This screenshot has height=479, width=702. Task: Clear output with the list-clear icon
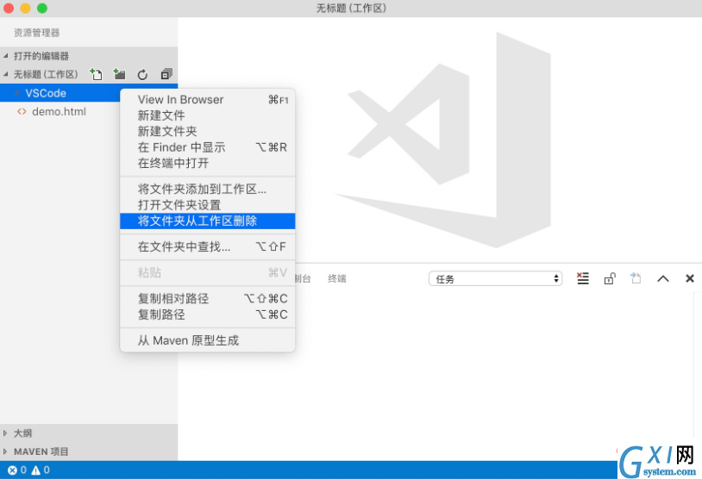click(582, 278)
